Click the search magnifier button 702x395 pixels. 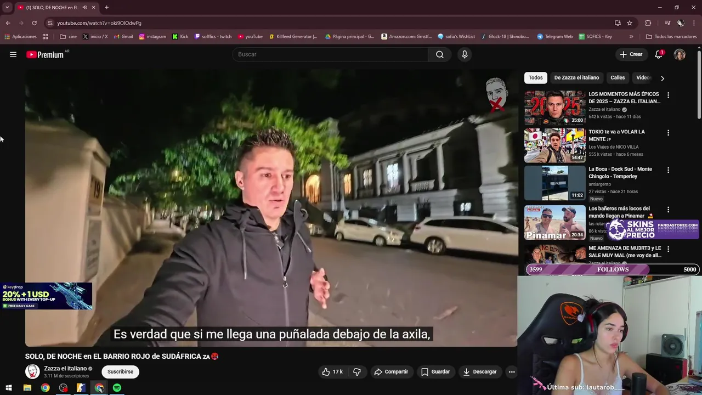click(440, 54)
